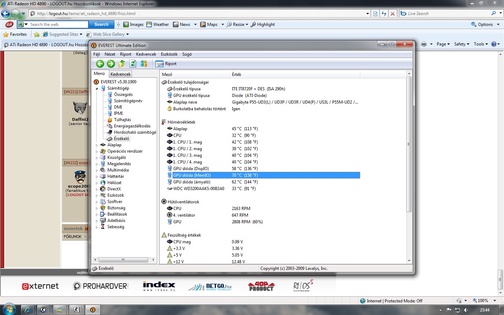Open the Tools dropdown in IE

[481, 44]
